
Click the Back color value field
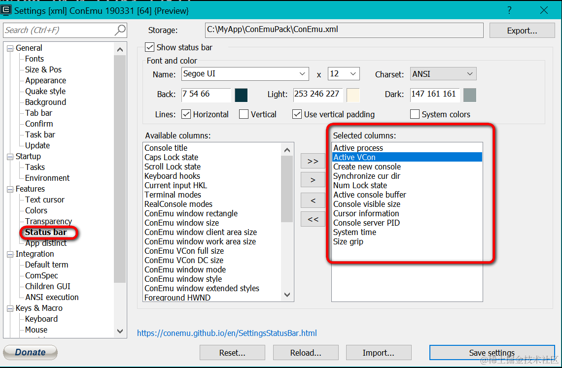coord(206,95)
